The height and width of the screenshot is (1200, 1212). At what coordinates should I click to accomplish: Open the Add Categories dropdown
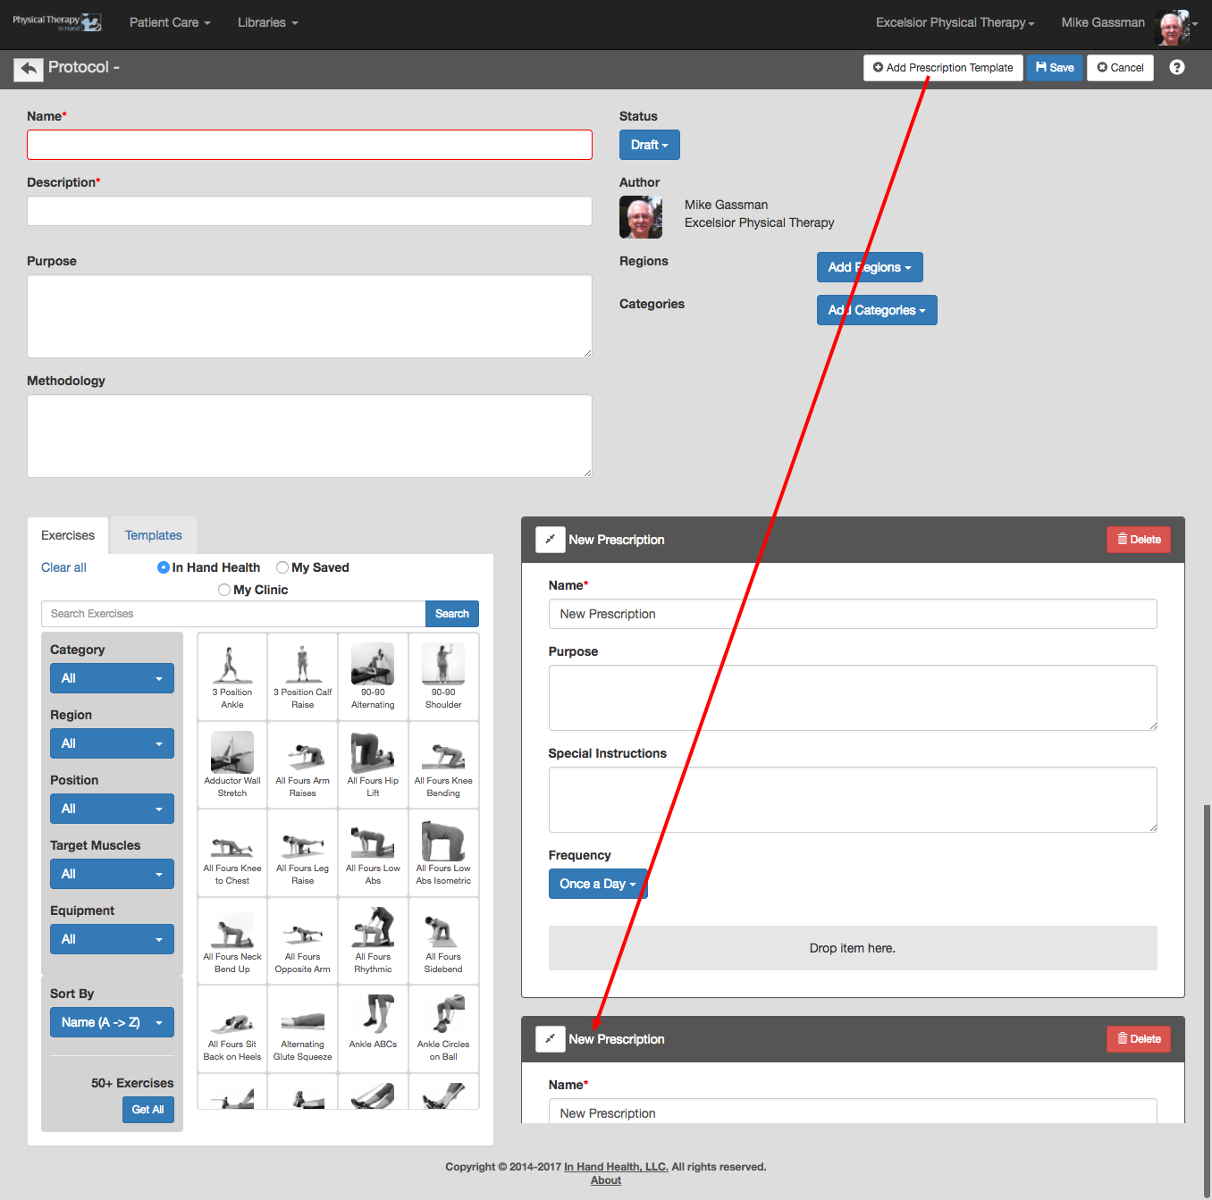click(877, 310)
